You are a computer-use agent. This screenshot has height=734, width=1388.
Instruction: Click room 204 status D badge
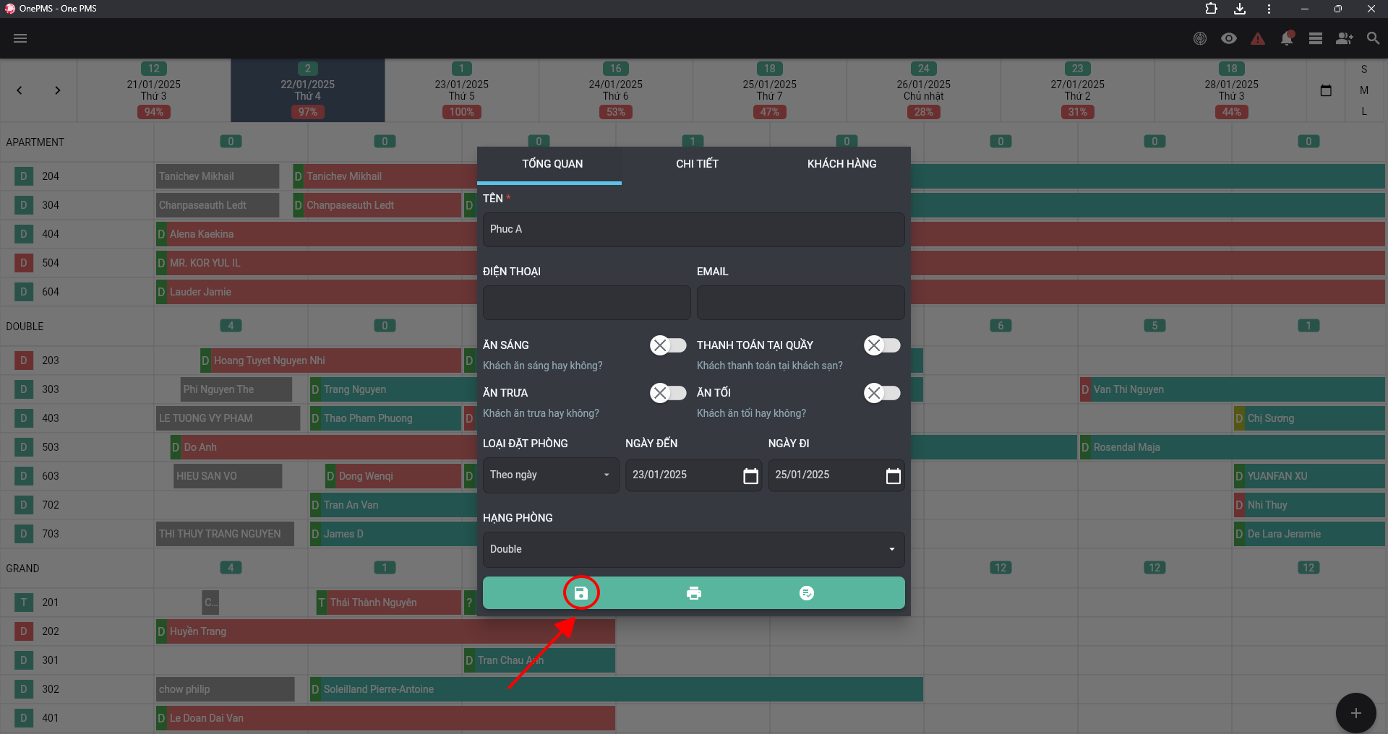(24, 176)
